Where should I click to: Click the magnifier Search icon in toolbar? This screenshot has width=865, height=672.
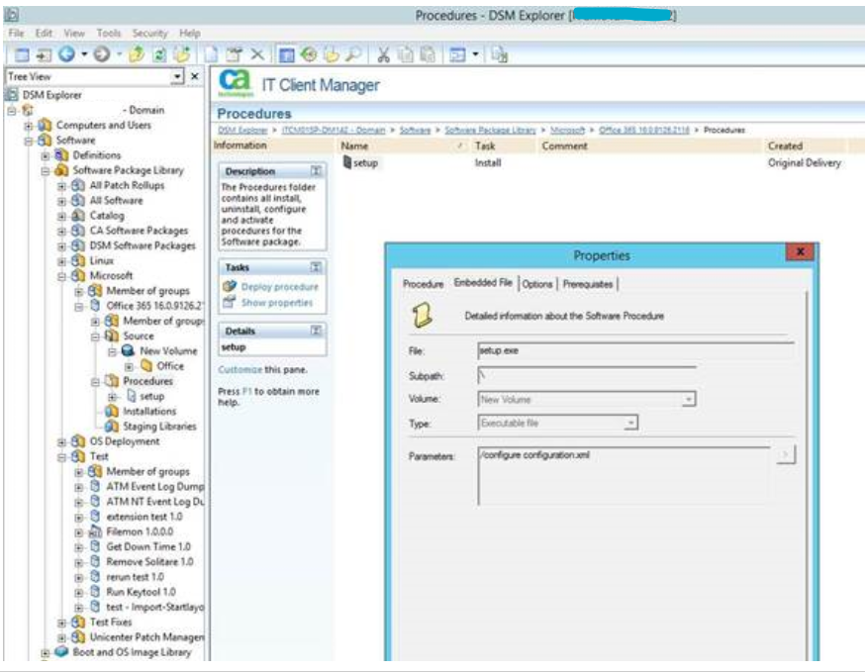pyautogui.click(x=351, y=54)
